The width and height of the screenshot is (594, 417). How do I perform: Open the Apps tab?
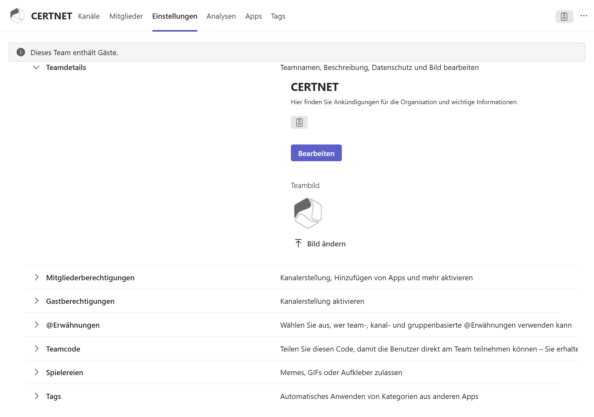point(253,16)
